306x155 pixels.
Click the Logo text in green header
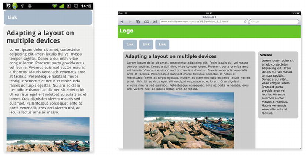[126, 31]
